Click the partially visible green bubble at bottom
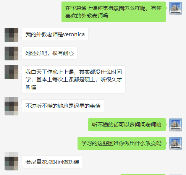Viewport: 186px width, 175px height. pos(143,175)
